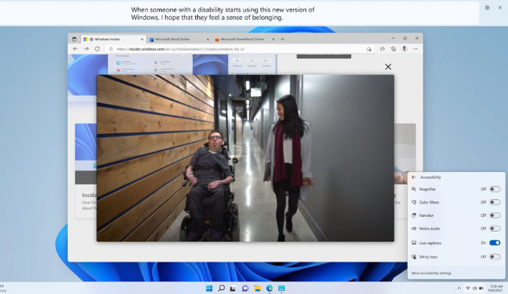This screenshot has width=508, height=294.
Task: Click the Narrator icon in Accessibility panel
Action: (x=414, y=215)
